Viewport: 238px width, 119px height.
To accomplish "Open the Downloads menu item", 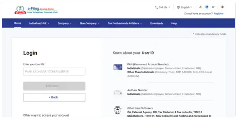I will click(x=157, y=23).
